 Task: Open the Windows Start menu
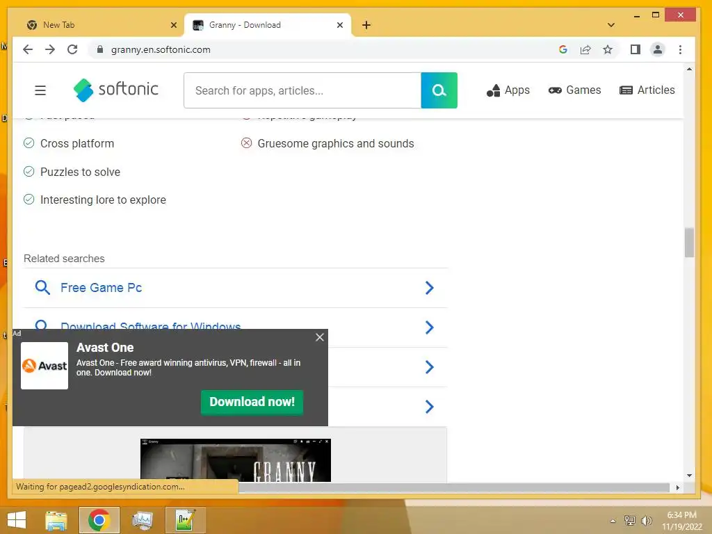[x=17, y=520]
